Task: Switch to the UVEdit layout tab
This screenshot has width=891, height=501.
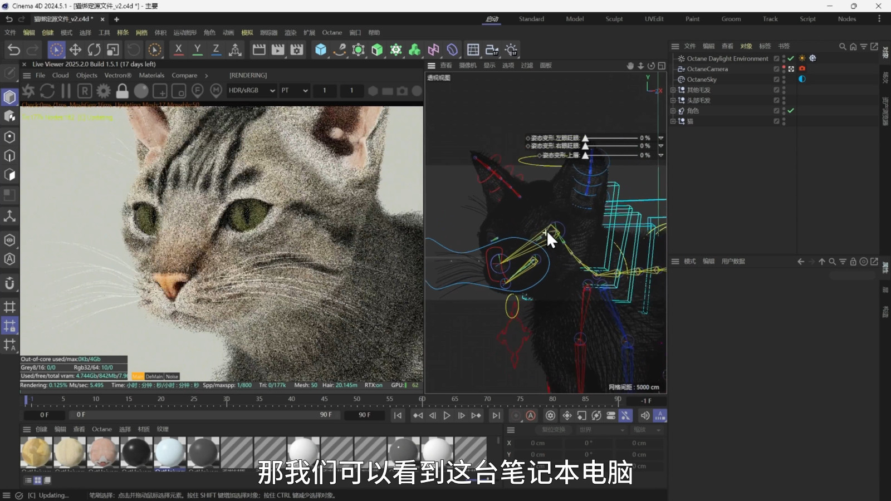Action: [x=654, y=19]
